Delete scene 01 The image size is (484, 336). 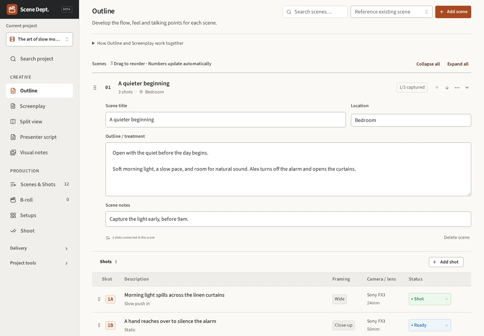(x=457, y=238)
